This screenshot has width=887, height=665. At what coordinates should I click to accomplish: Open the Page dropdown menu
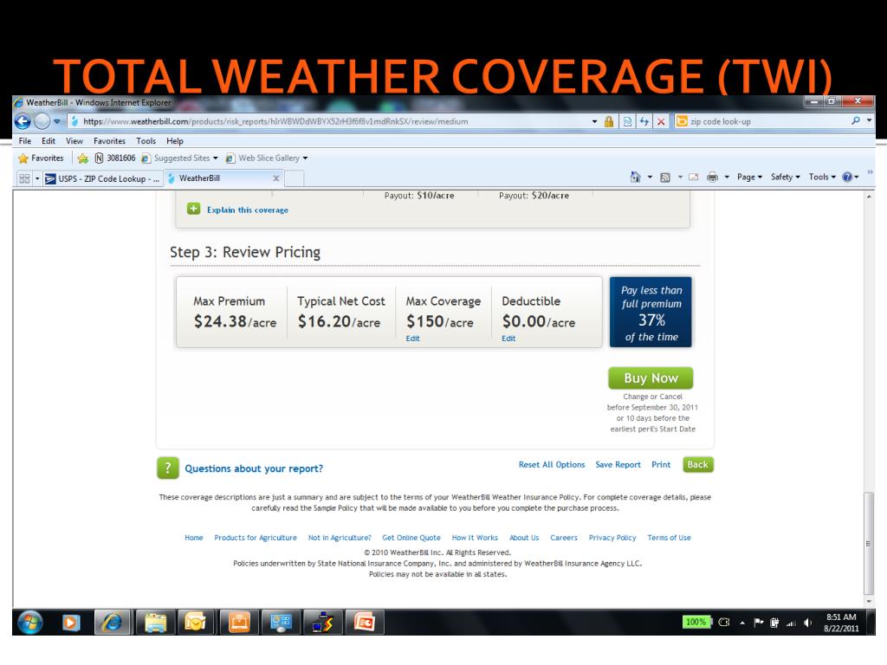pos(749,177)
